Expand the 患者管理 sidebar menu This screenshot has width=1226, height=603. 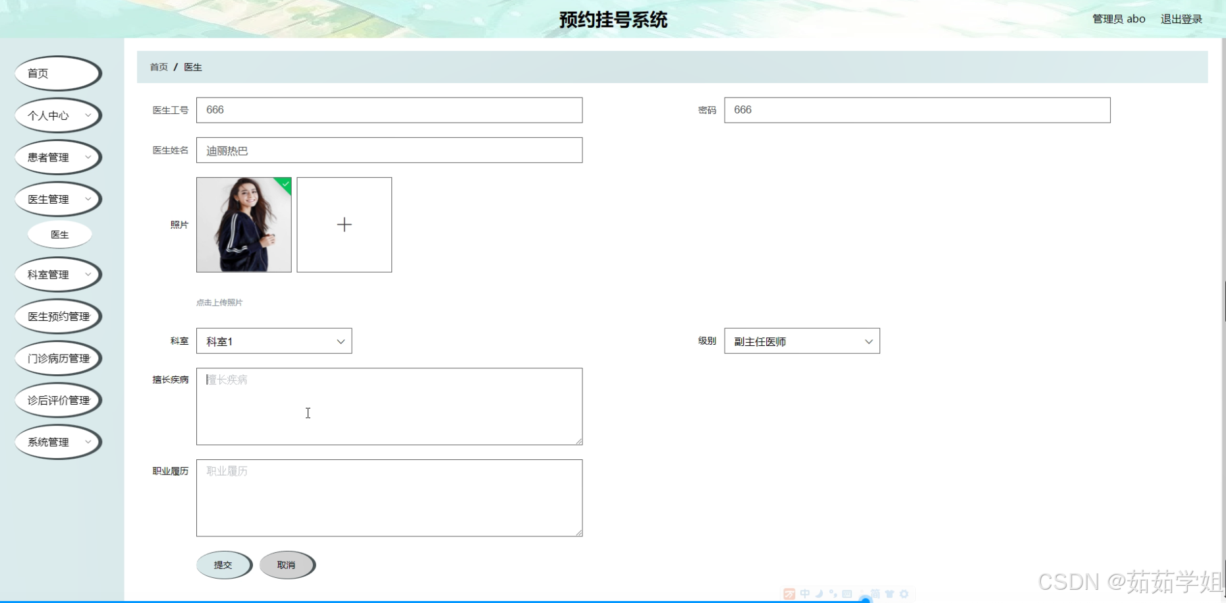point(58,158)
